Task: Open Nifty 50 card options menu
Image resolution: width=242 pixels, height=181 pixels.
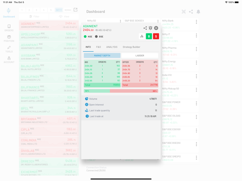Action: pos(121,21)
